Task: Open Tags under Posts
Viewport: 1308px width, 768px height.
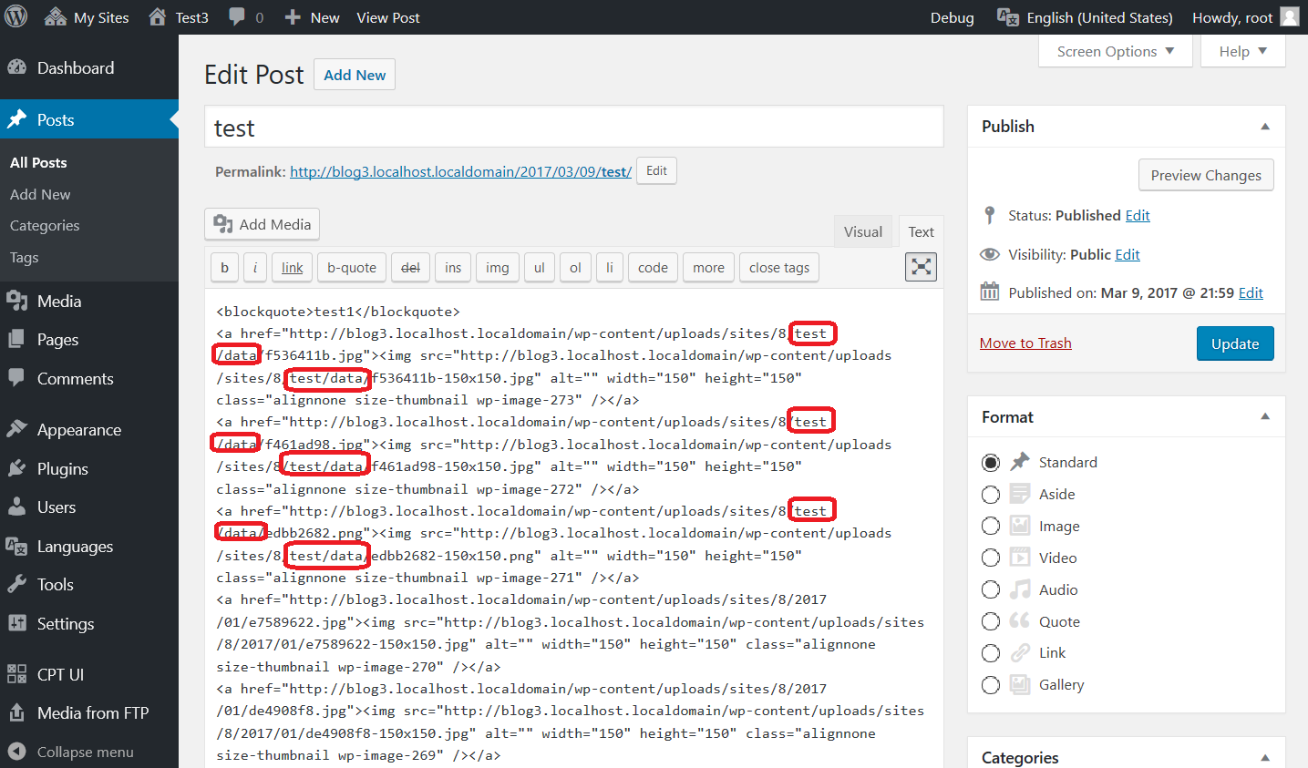Action: (24, 257)
